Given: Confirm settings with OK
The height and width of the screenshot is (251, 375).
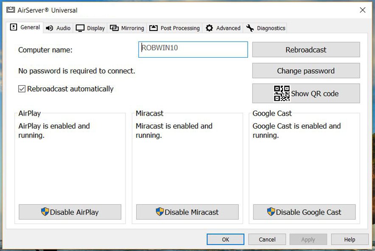Looking at the screenshot, I should coord(226,239).
